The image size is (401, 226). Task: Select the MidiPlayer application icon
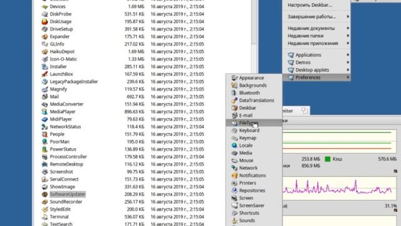[x=44, y=119]
